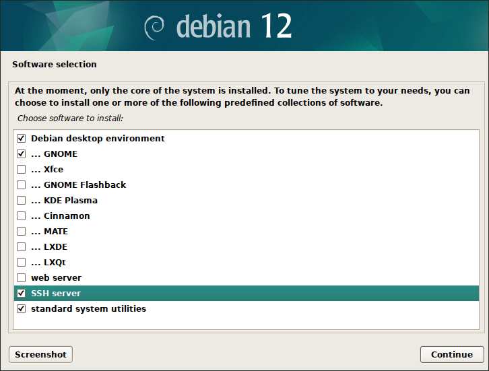Image resolution: width=489 pixels, height=371 pixels.
Task: Click the 'Choose software to install:' prompt
Action: pos(70,119)
